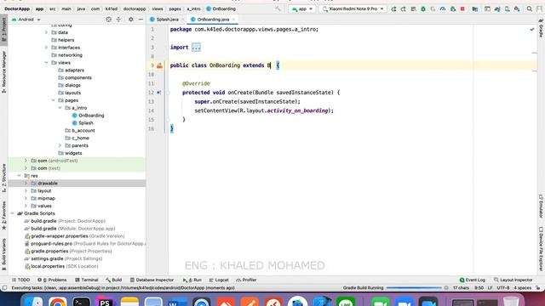Expand the folded import block
This screenshot has width=545, height=306.
point(196,48)
